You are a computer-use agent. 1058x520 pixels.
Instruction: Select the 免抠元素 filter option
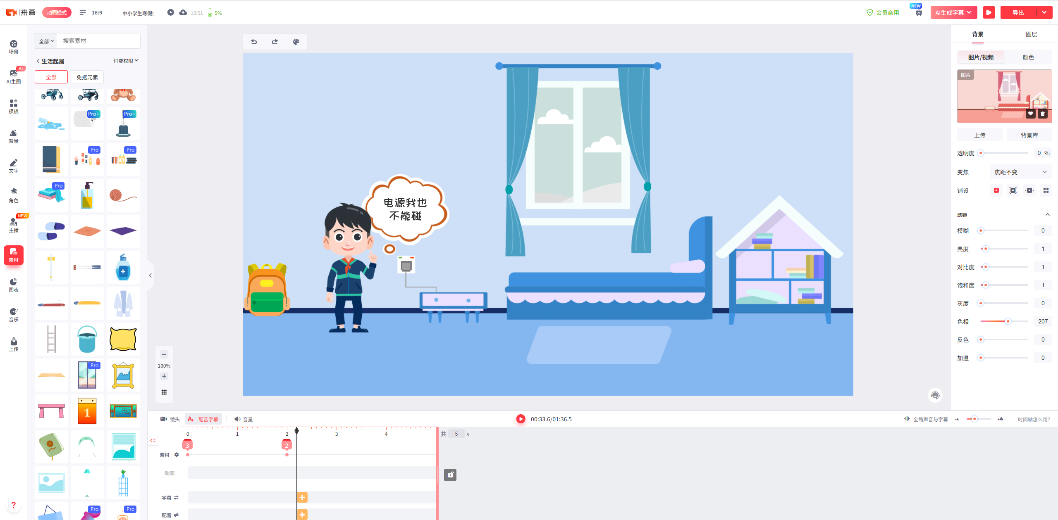[x=87, y=77]
